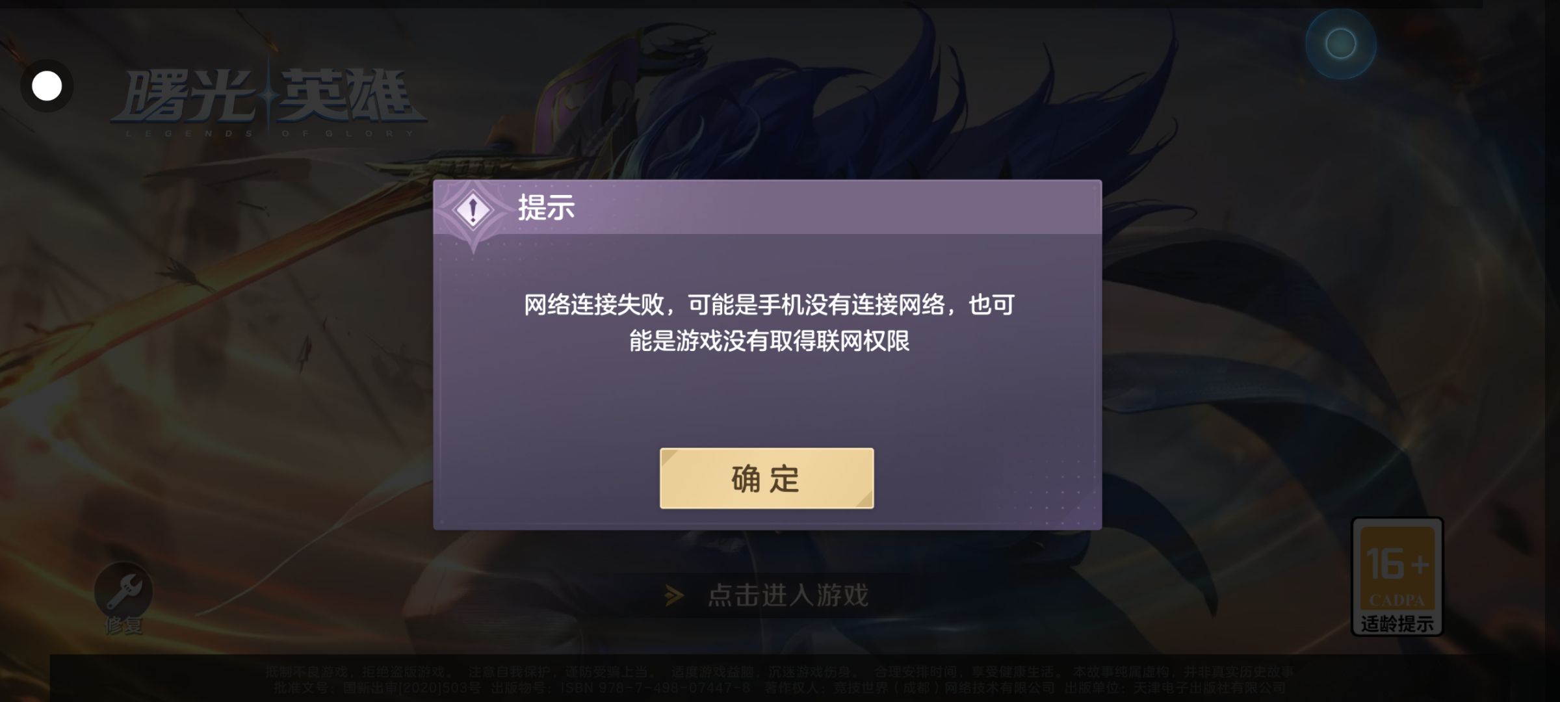Click the 网络连接失败 message first line

click(x=769, y=305)
